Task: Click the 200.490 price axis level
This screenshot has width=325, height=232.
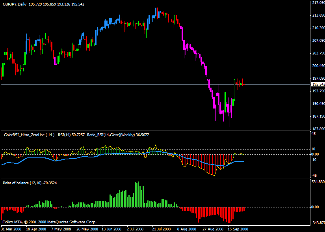Action: coord(318,66)
